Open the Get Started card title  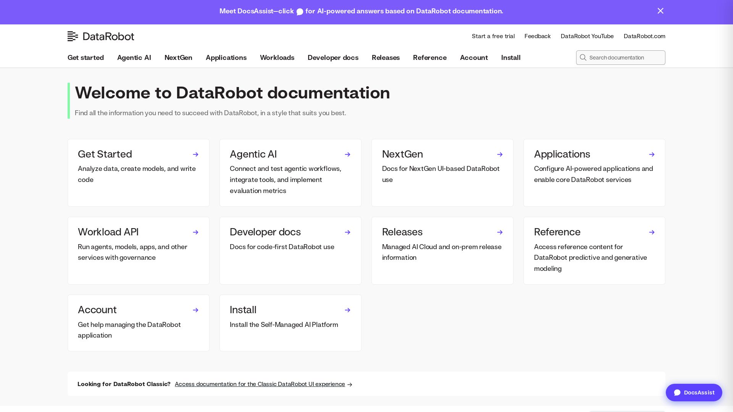[105, 154]
